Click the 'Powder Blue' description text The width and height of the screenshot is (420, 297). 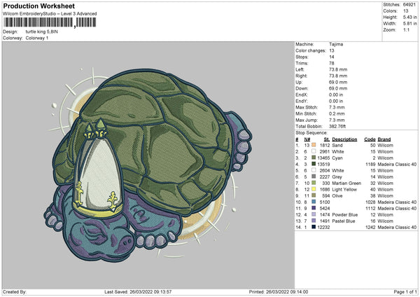pyautogui.click(x=345, y=215)
